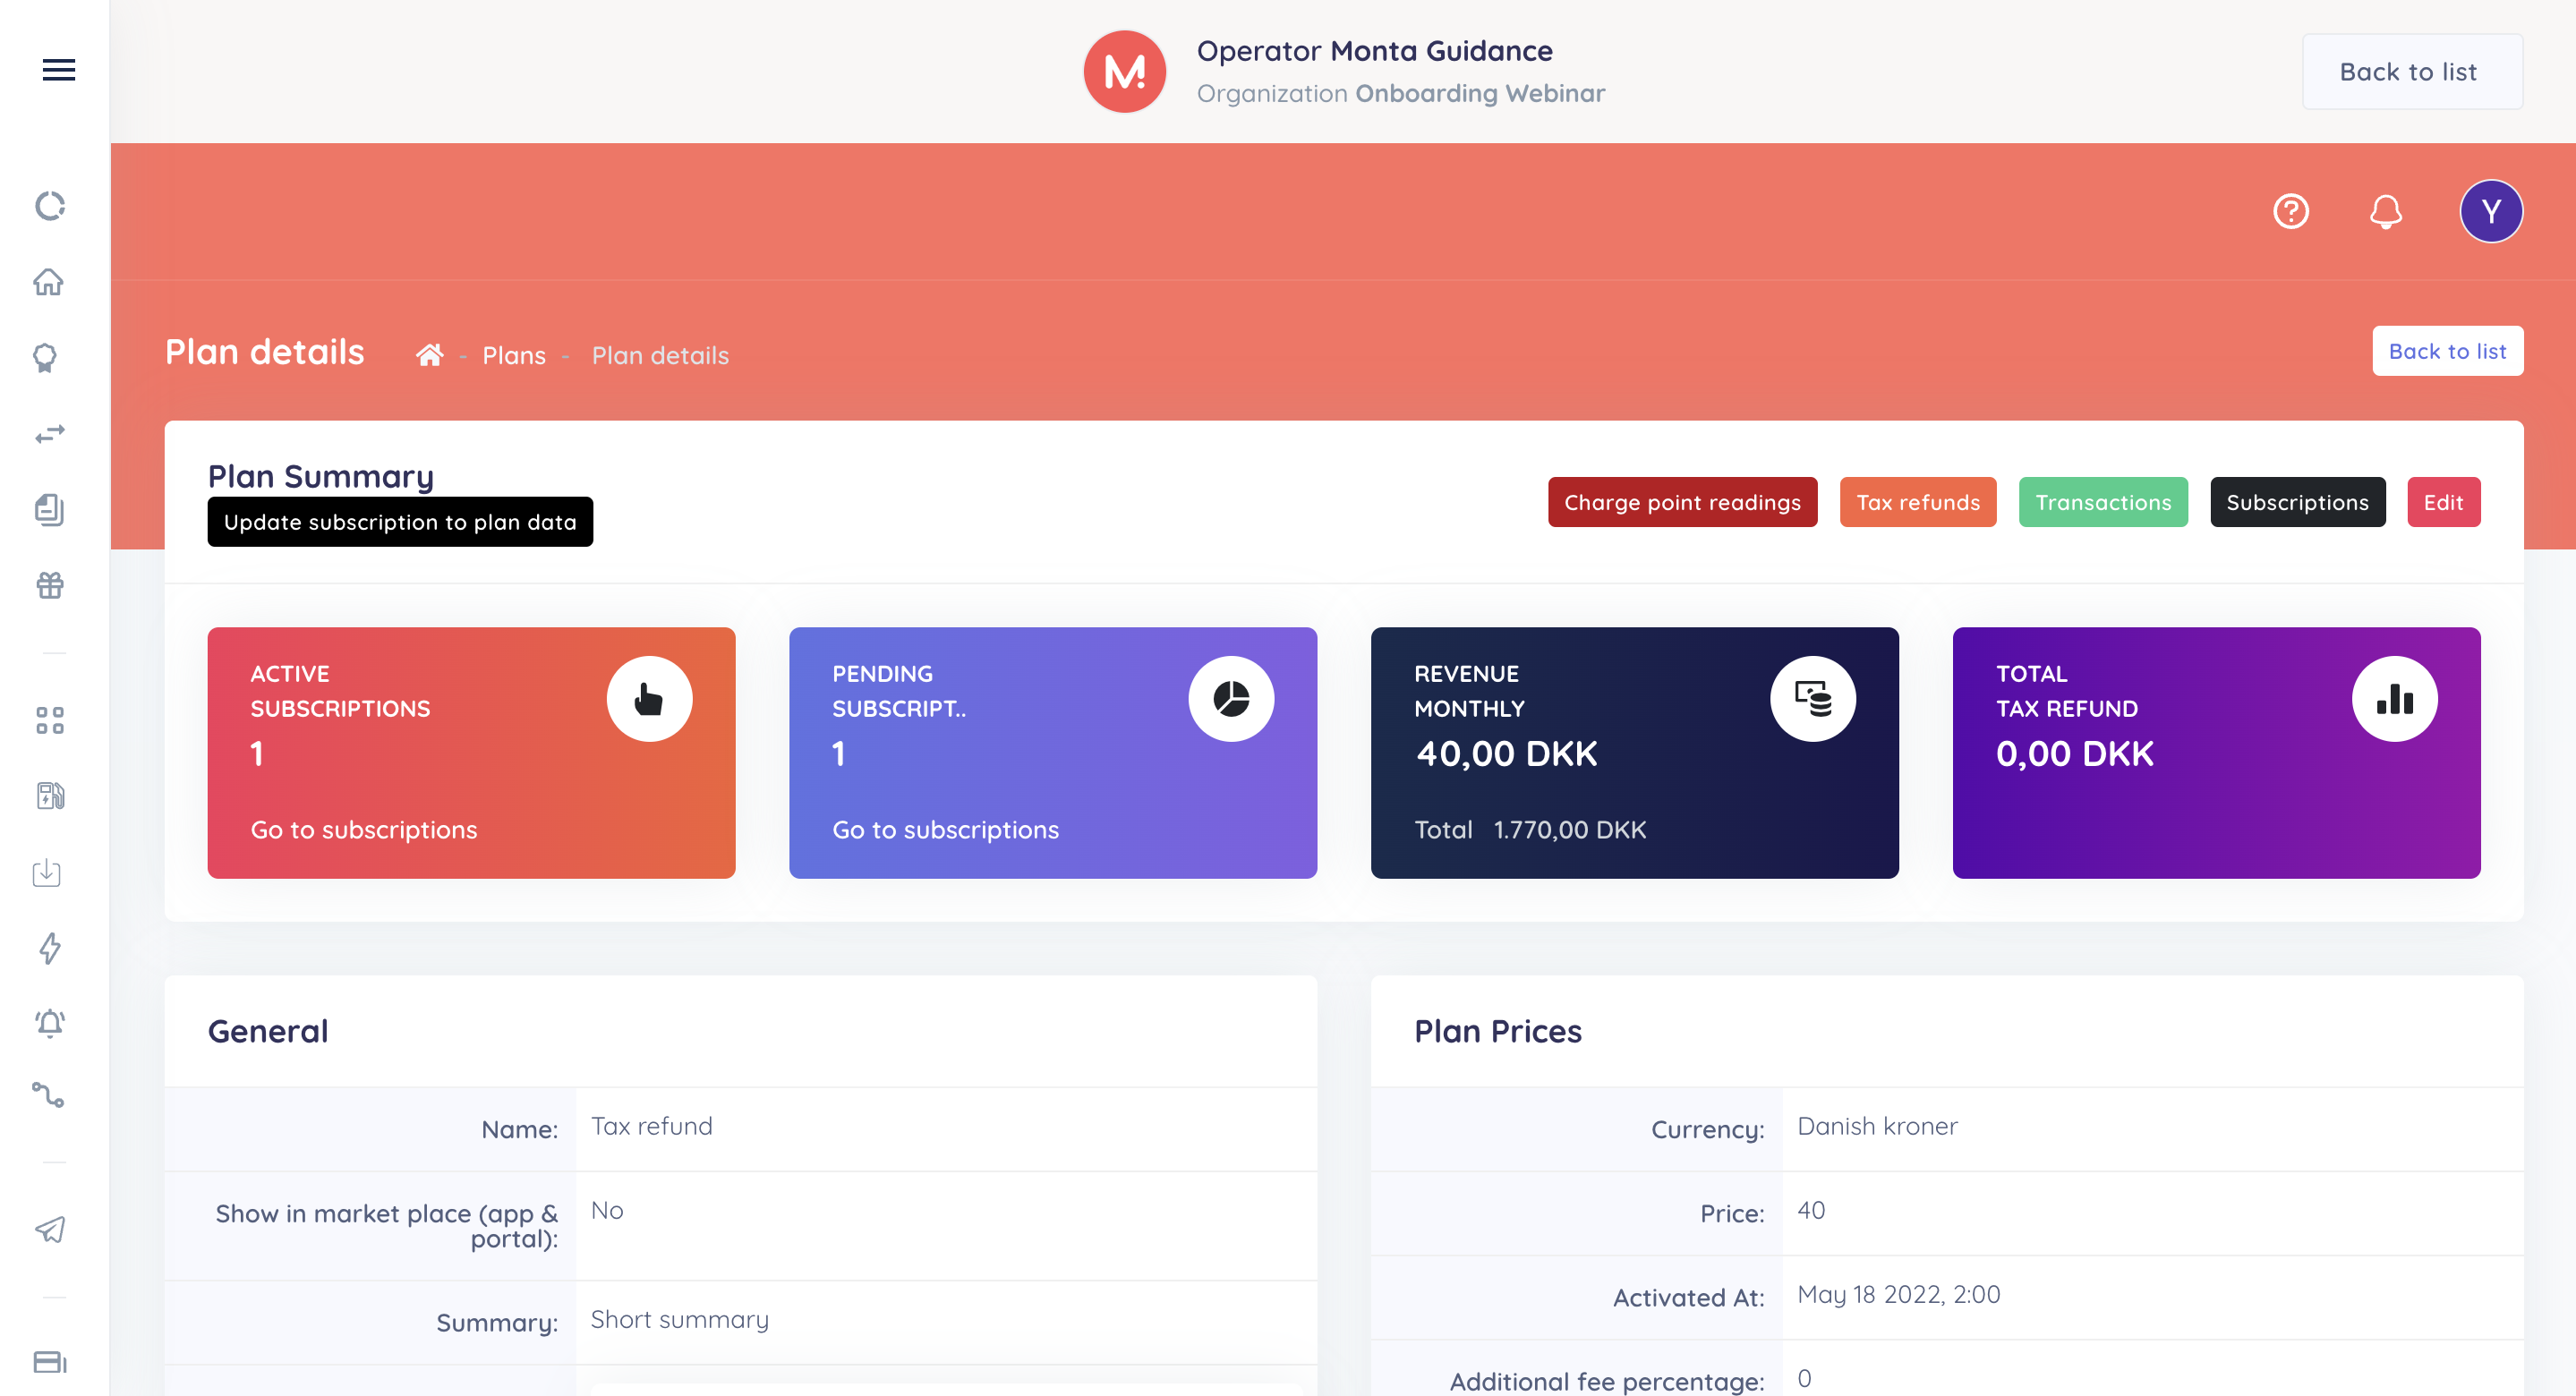Click the green Transactions button
Screen dimensions: 2576x1396
2102,502
